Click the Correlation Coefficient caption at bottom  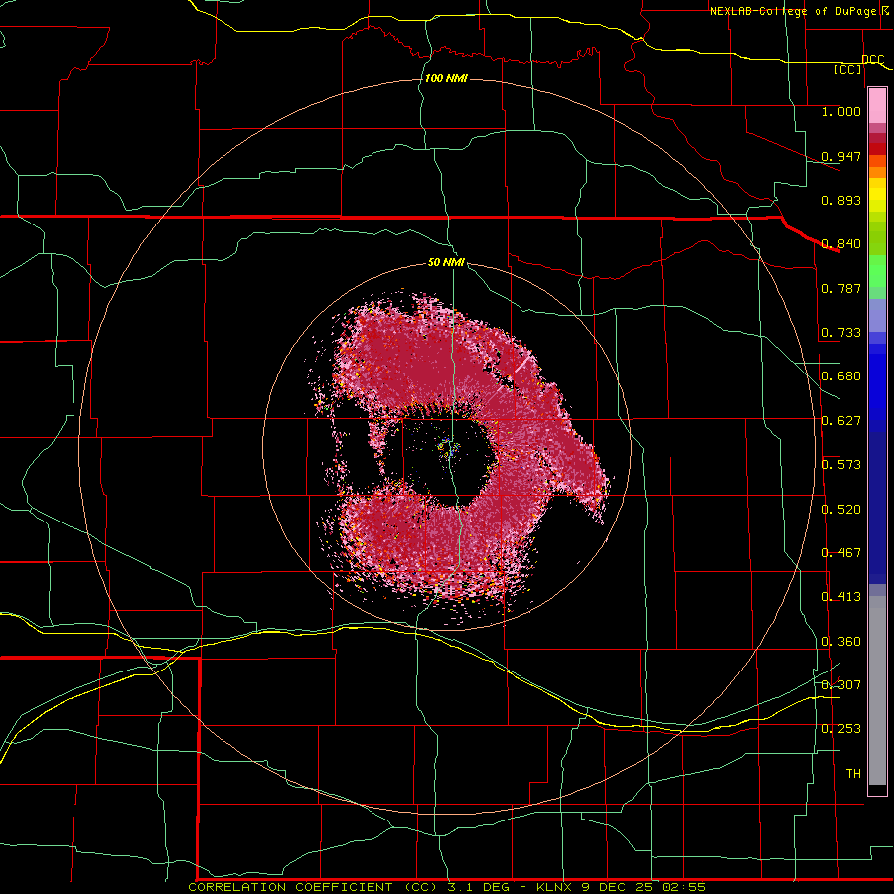pos(446,887)
